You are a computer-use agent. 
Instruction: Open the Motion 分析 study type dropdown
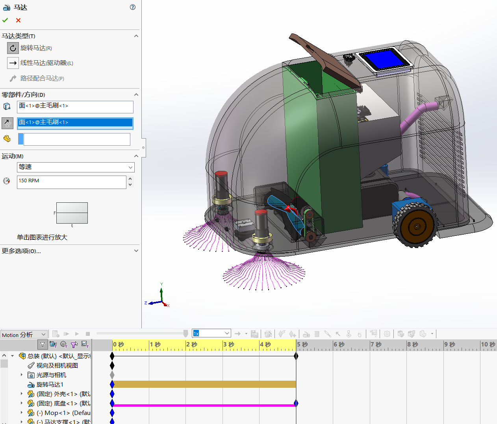(x=24, y=335)
